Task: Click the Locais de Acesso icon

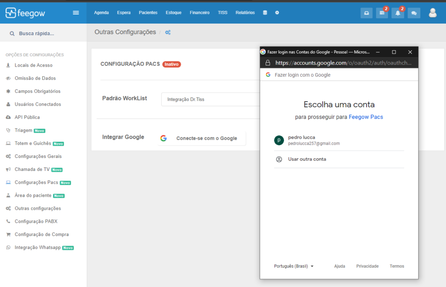Action: click(x=8, y=65)
